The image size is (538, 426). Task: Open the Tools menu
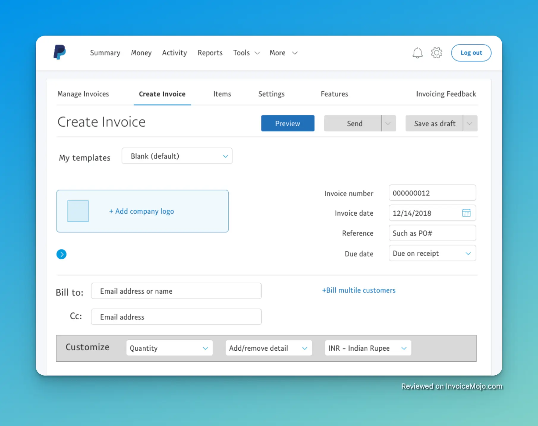(x=246, y=53)
